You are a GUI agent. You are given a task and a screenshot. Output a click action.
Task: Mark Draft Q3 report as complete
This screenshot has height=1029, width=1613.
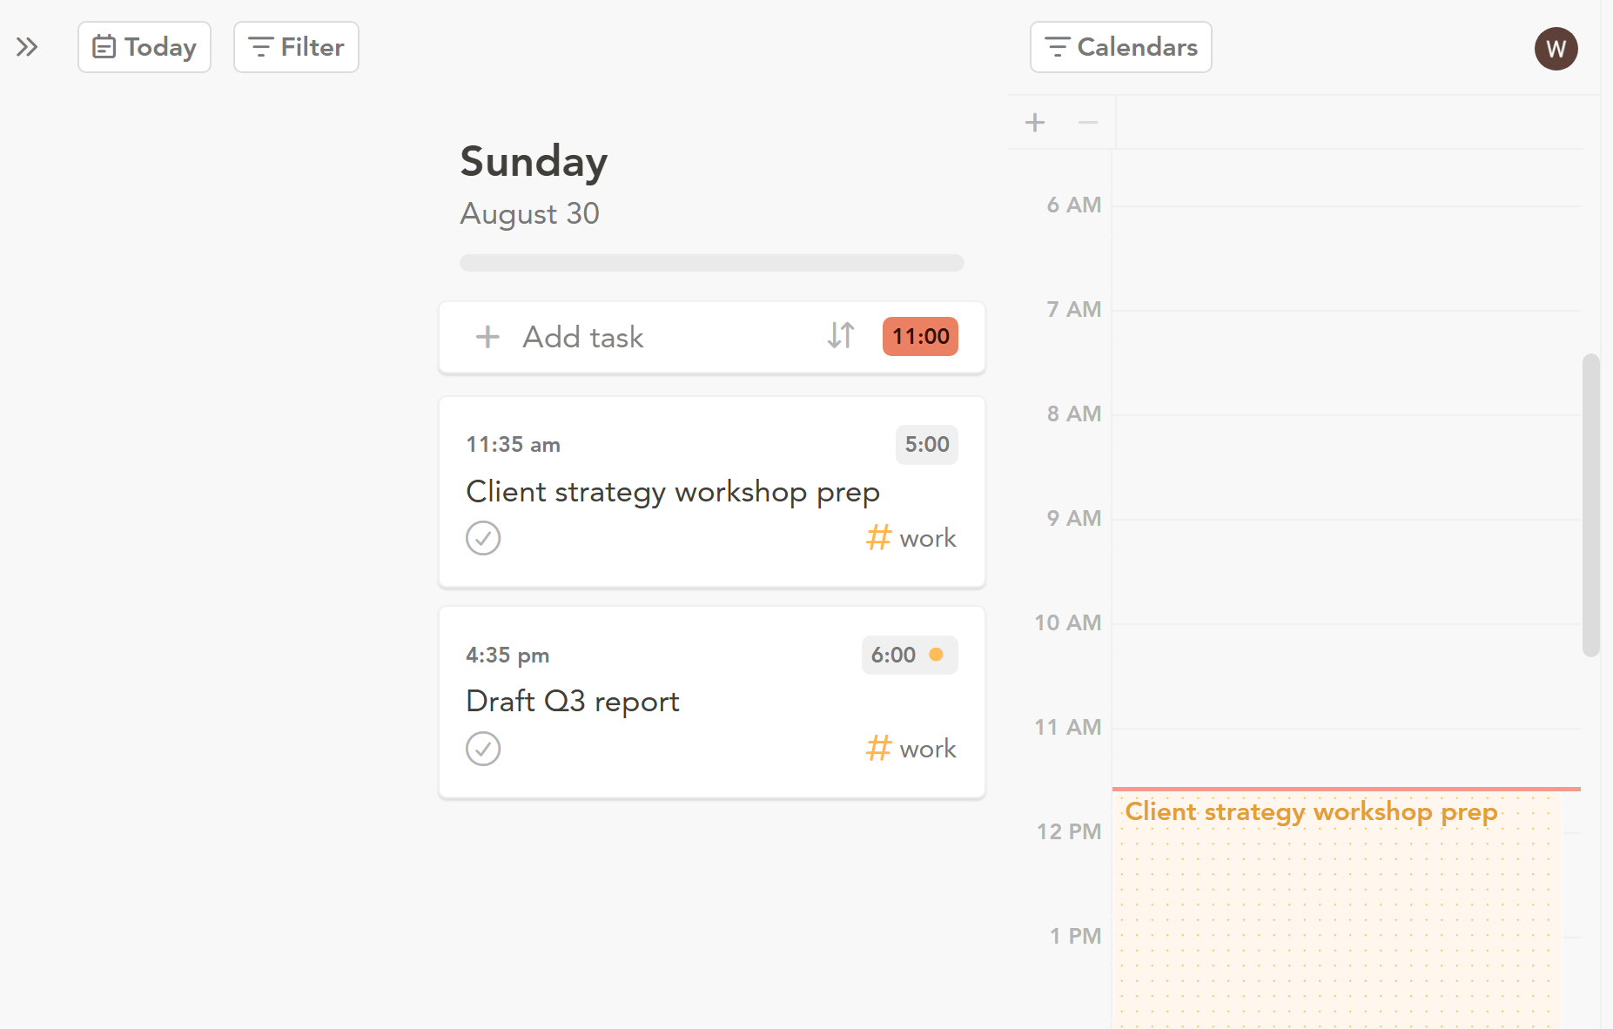tap(483, 749)
